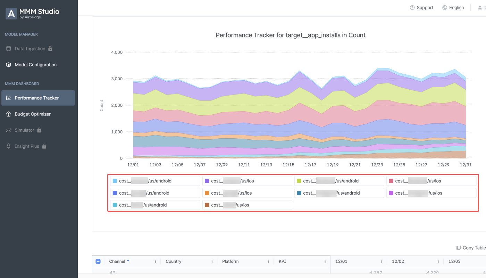Click the globe language icon

445,8
